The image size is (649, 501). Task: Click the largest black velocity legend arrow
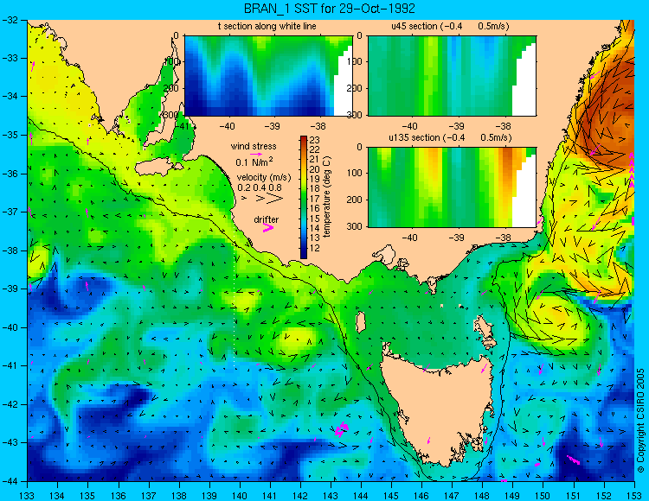275,199
